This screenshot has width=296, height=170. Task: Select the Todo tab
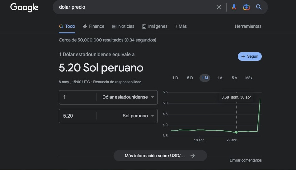point(67,26)
